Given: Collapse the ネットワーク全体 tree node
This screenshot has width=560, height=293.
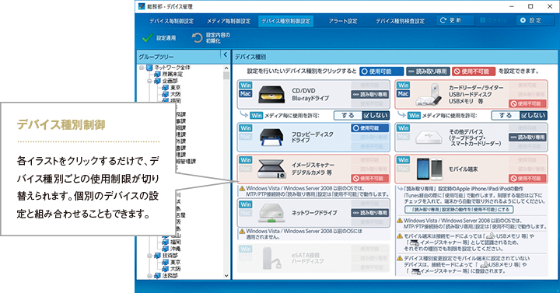Looking at the screenshot, I should pyautogui.click(x=142, y=68).
